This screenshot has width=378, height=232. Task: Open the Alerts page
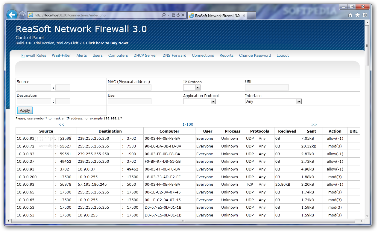[82, 56]
